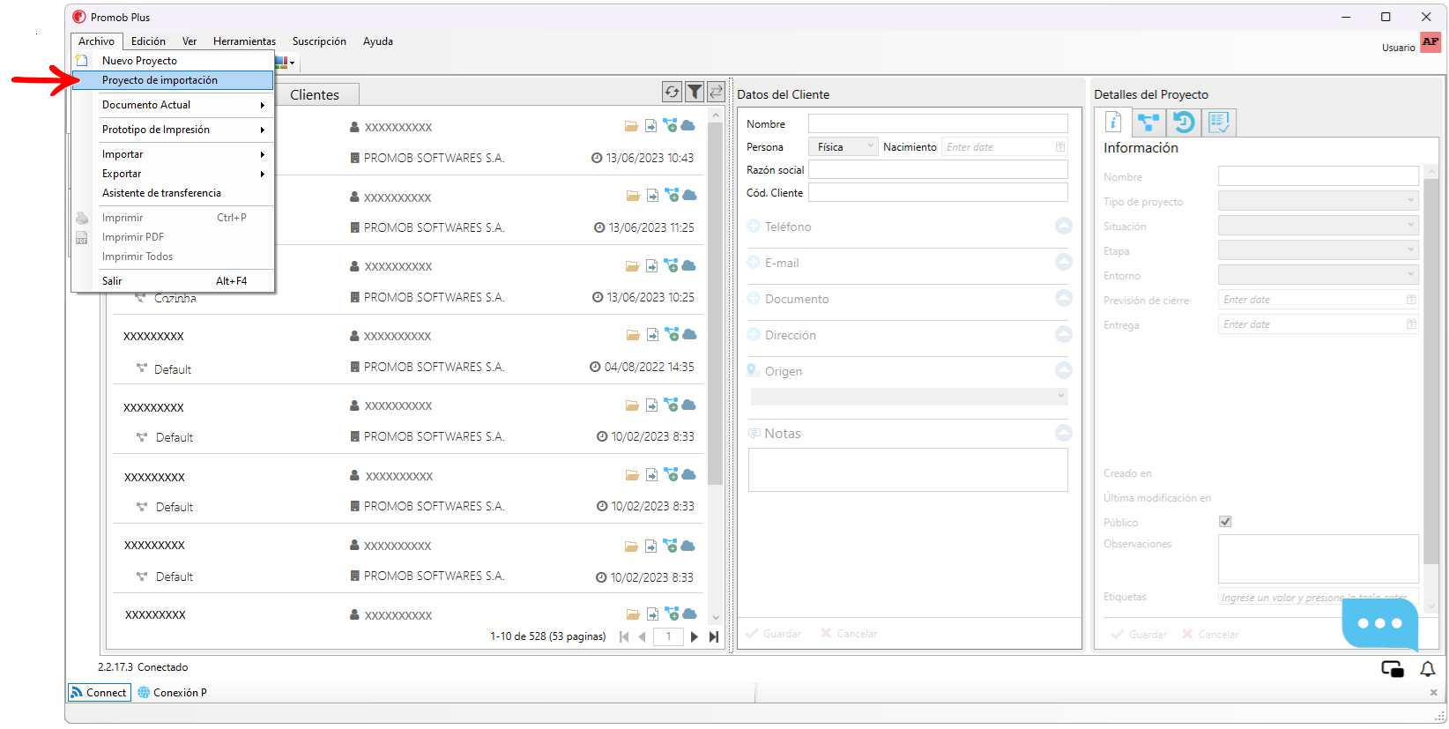Viewport: 1449px width, 729px height.
Task: Click the plus icon next to Dirección
Action: (x=754, y=335)
